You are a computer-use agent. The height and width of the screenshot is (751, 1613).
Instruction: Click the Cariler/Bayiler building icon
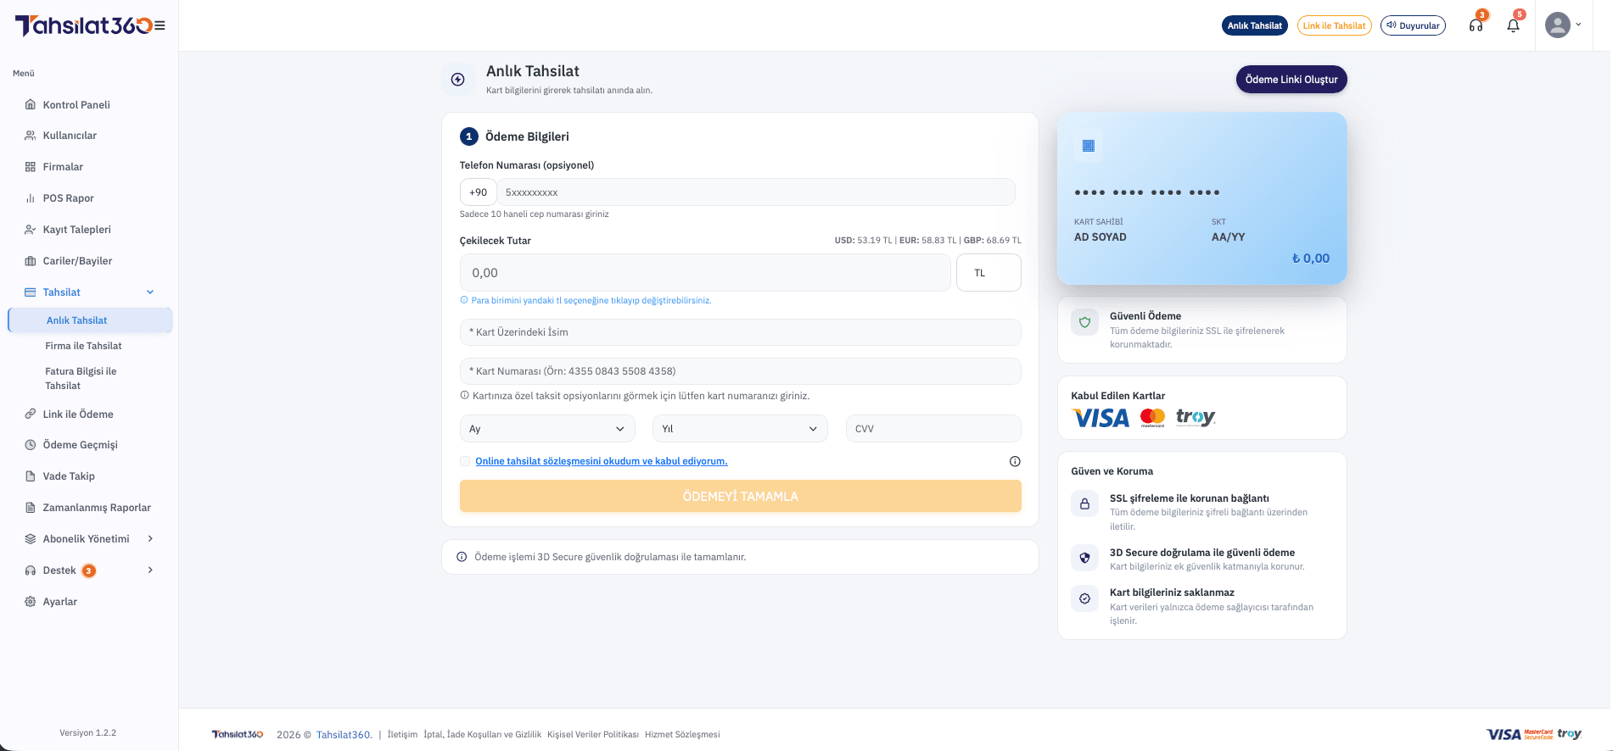point(31,261)
